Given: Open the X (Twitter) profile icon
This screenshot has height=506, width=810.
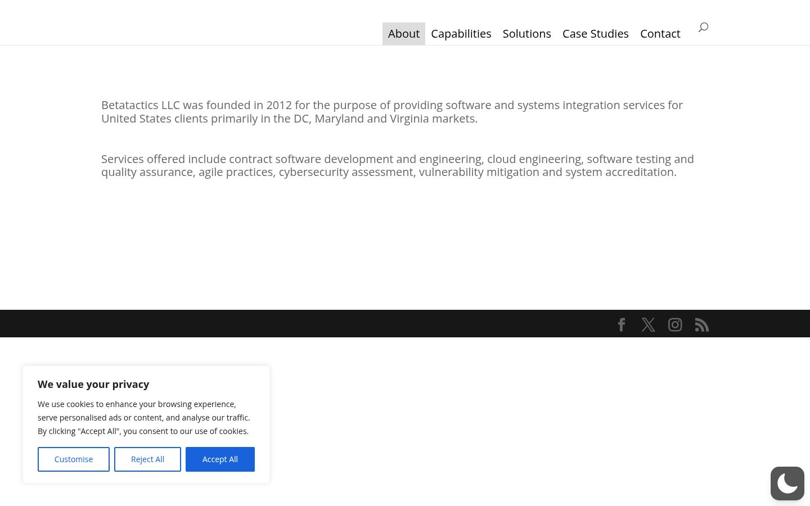Looking at the screenshot, I should [x=648, y=325].
